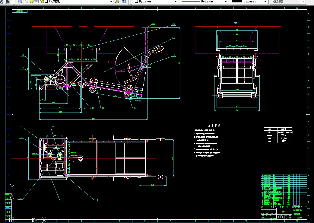The width and height of the screenshot is (314, 223).
Task: Select part callout number 8
Action: tap(23, 55)
